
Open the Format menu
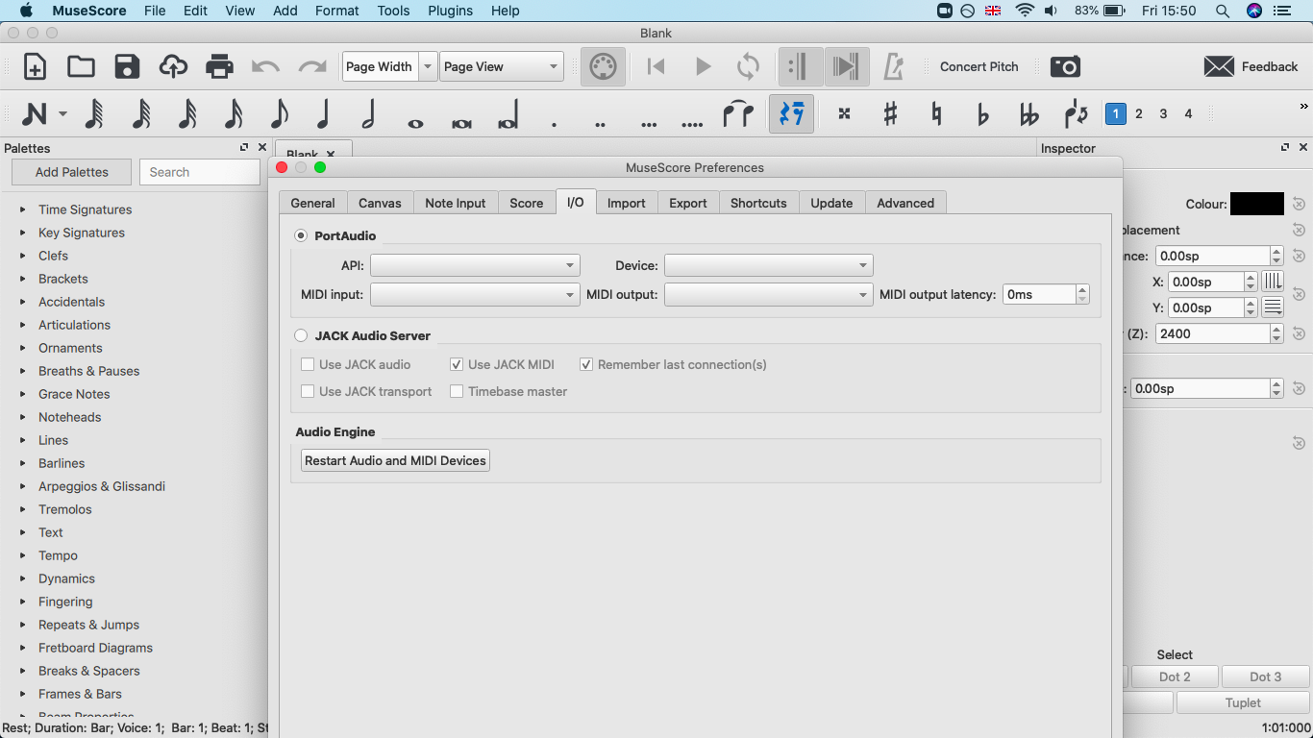pyautogui.click(x=336, y=11)
